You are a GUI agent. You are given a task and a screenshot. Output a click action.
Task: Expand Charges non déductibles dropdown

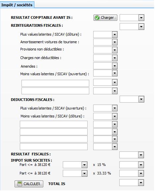115,58
